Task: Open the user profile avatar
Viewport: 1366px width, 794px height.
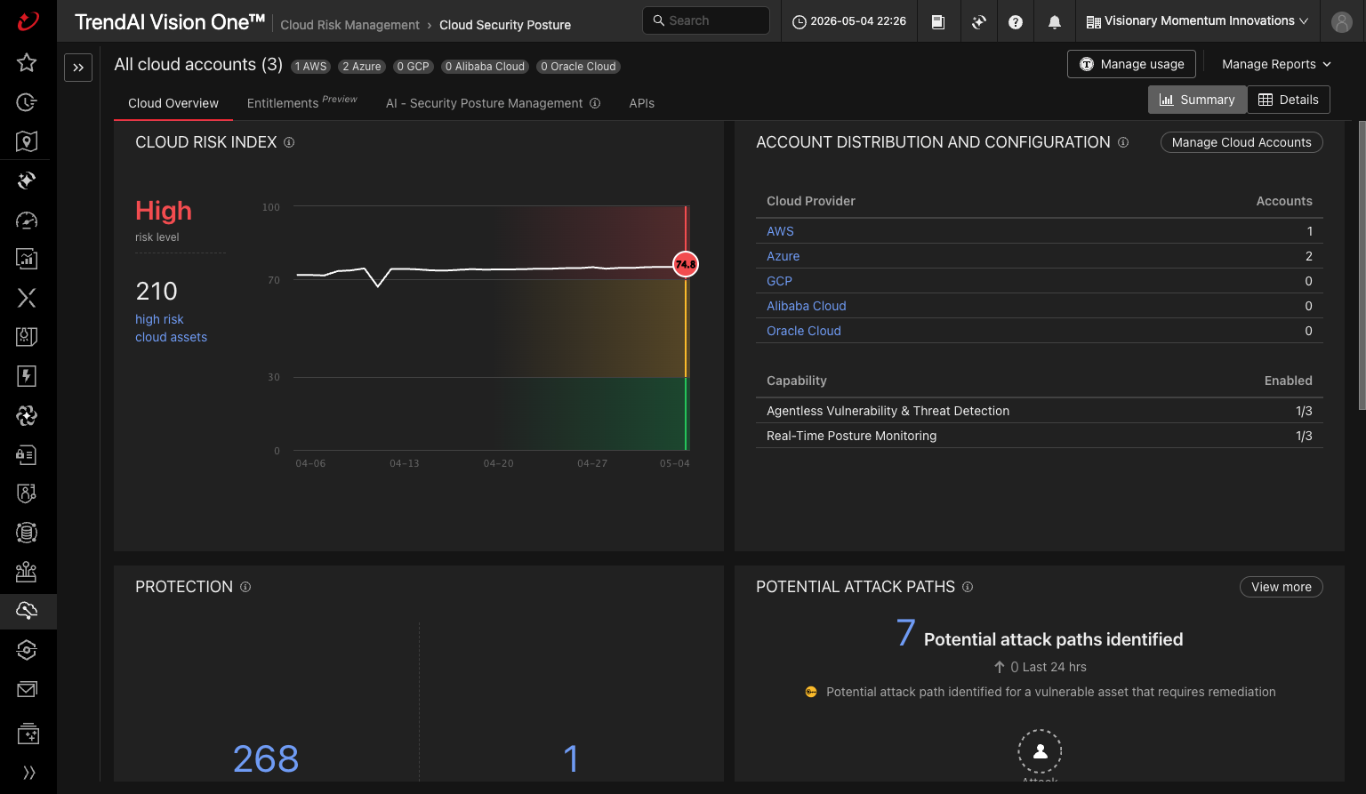Action: (1342, 21)
